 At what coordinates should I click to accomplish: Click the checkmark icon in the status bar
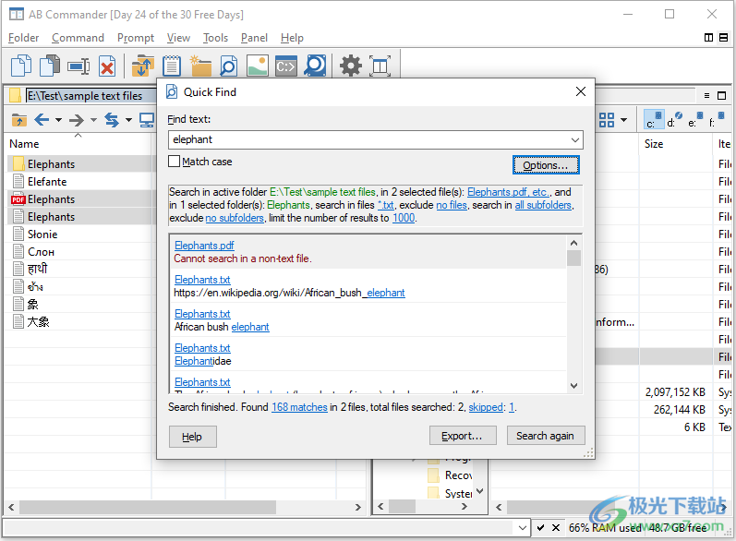[x=541, y=527]
